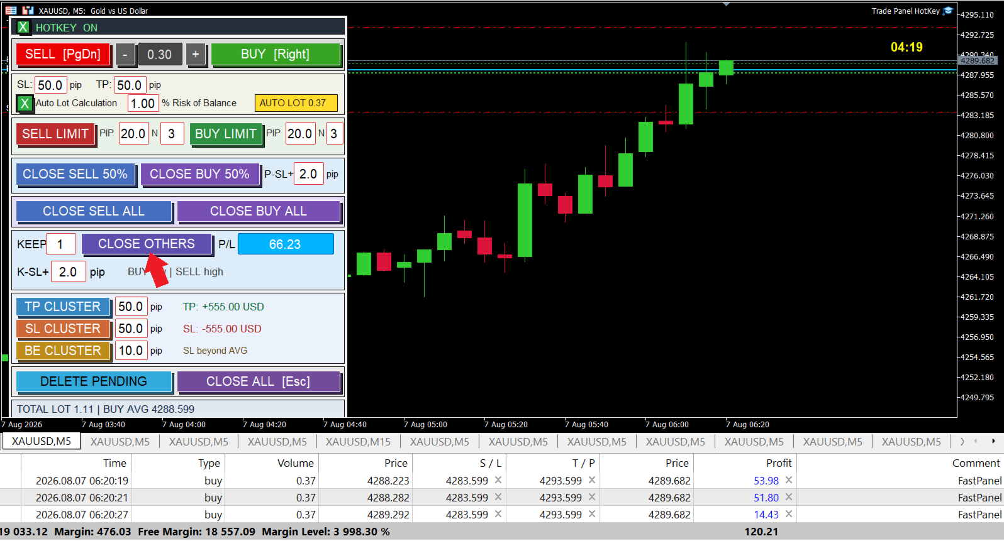1004x541 pixels.
Task: Click the SELL [PgDn] button
Action: pyautogui.click(x=63, y=55)
